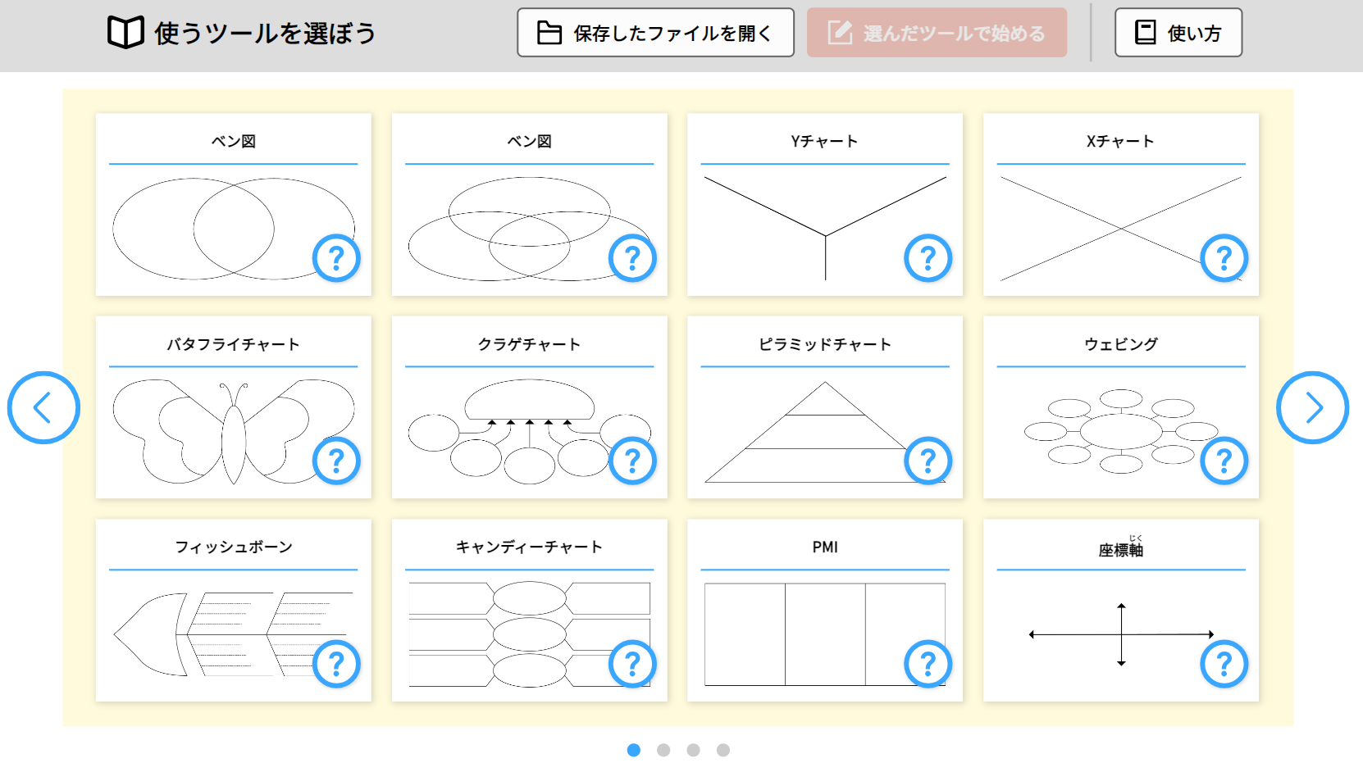Open help for the three-circle ベン図 card
The image size is (1363, 763).
pyautogui.click(x=632, y=258)
